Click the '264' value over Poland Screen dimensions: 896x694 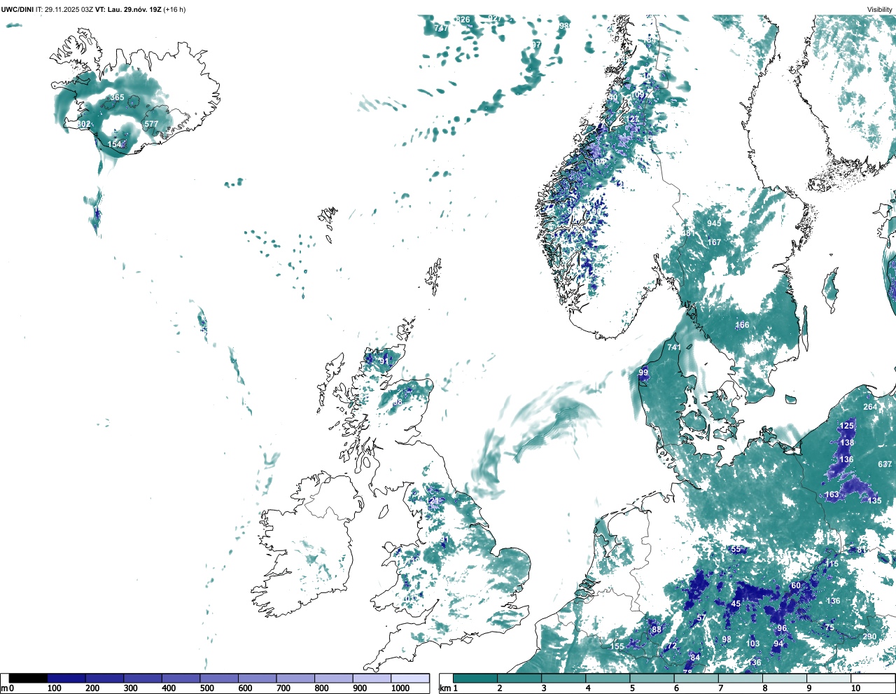870,407
